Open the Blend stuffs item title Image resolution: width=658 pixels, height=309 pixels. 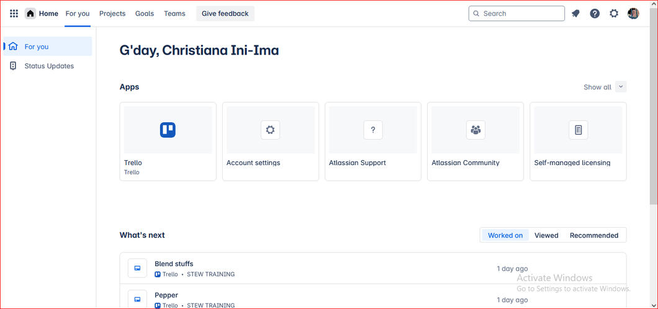click(x=174, y=264)
